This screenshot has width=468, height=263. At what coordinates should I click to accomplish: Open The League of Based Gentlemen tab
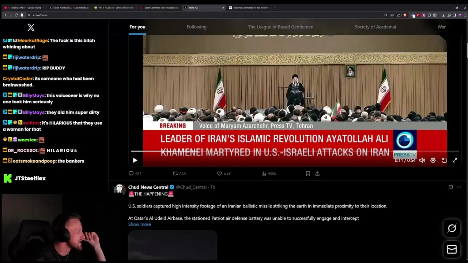pos(280,27)
